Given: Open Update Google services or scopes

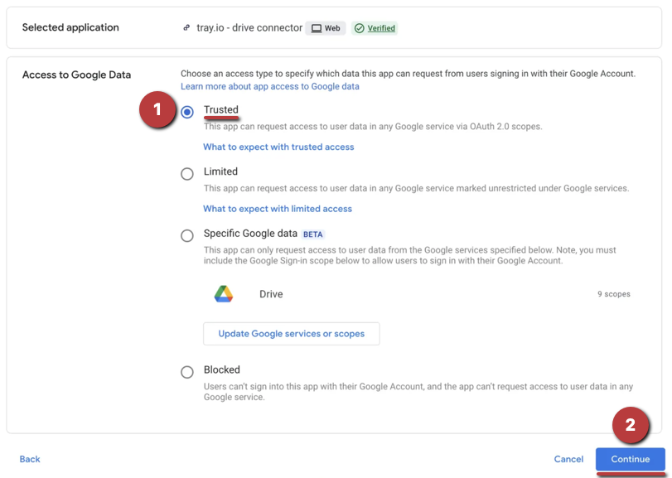Looking at the screenshot, I should point(291,334).
